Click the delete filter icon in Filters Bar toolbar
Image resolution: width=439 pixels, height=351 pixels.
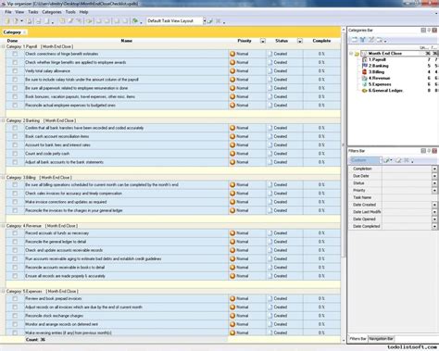(407, 160)
